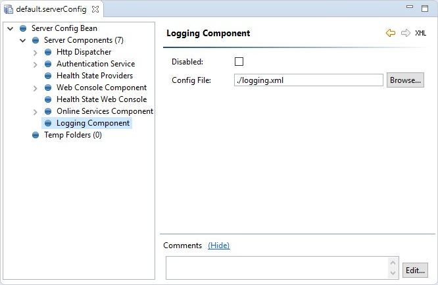Open the XML source view icon
The height and width of the screenshot is (285, 438).
click(x=421, y=33)
